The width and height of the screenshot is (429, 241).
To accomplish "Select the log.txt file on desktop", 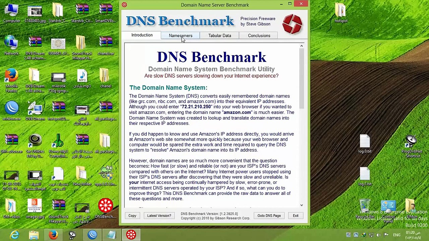I will [365, 144].
